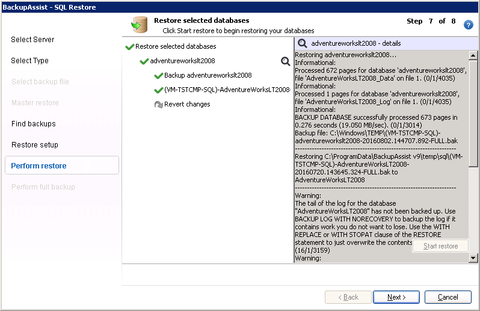Click 'Click Start restore to begin' subtitle
The image size is (480, 311).
[238, 31]
